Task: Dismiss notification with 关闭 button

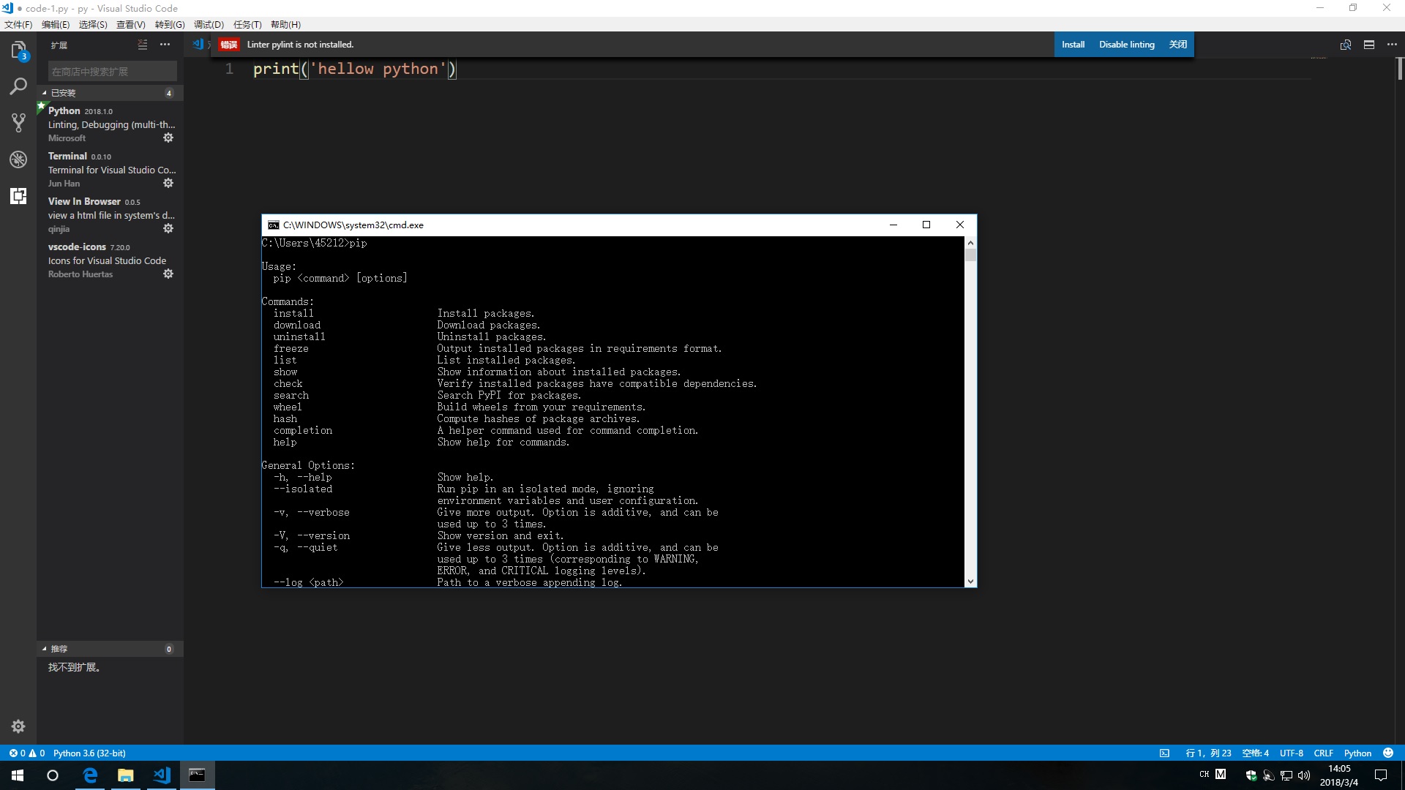Action: pos(1178,45)
